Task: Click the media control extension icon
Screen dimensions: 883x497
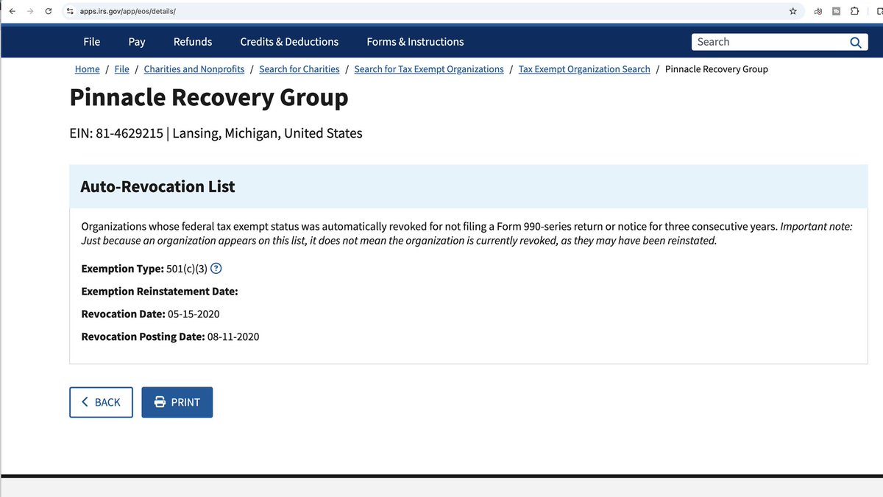Action: tap(818, 11)
